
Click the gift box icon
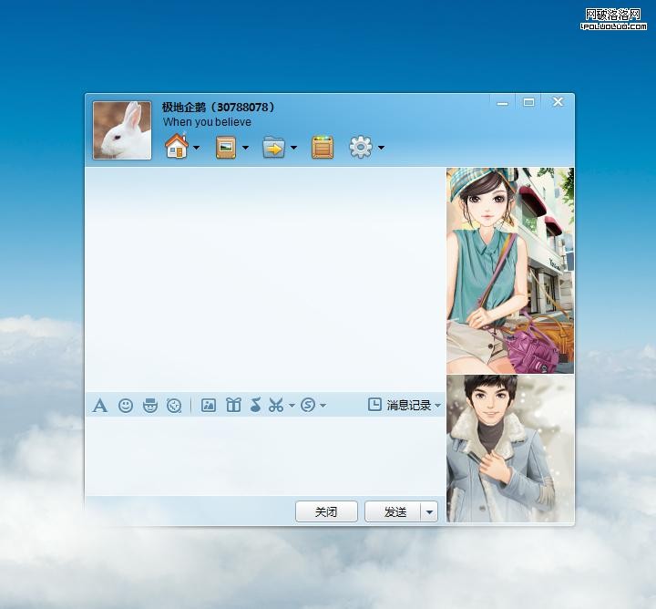click(233, 406)
